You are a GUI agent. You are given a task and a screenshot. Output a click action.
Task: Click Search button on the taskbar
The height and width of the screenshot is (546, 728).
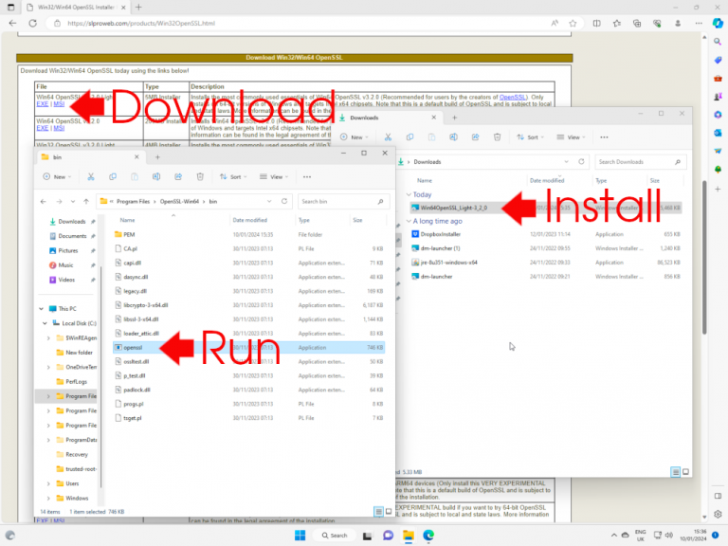pyautogui.click(x=335, y=536)
